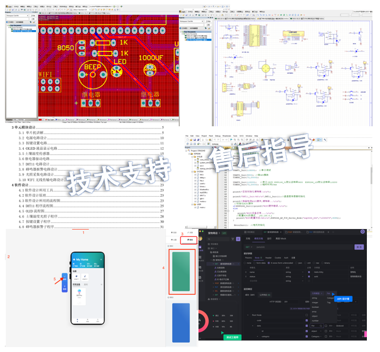Image resolution: width=380 pixels, height=352 pixels.
Task: Choose the xml body type radio button
Action: point(305,263)
